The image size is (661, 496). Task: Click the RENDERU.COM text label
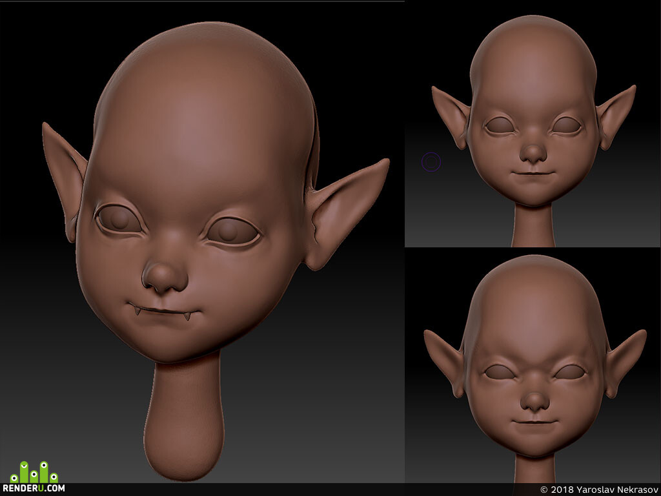(x=34, y=488)
